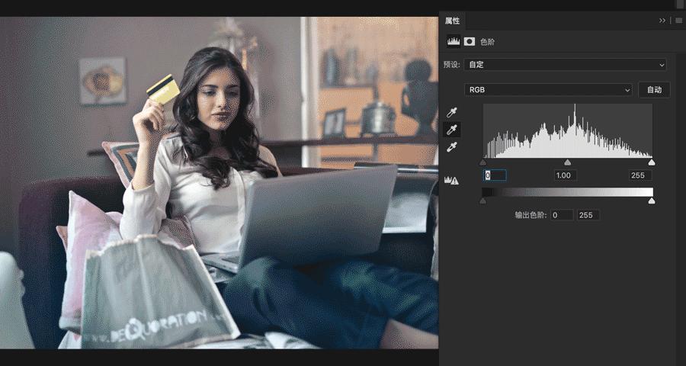Click the input shadow slider handle
686x366 pixels.
pyautogui.click(x=483, y=162)
